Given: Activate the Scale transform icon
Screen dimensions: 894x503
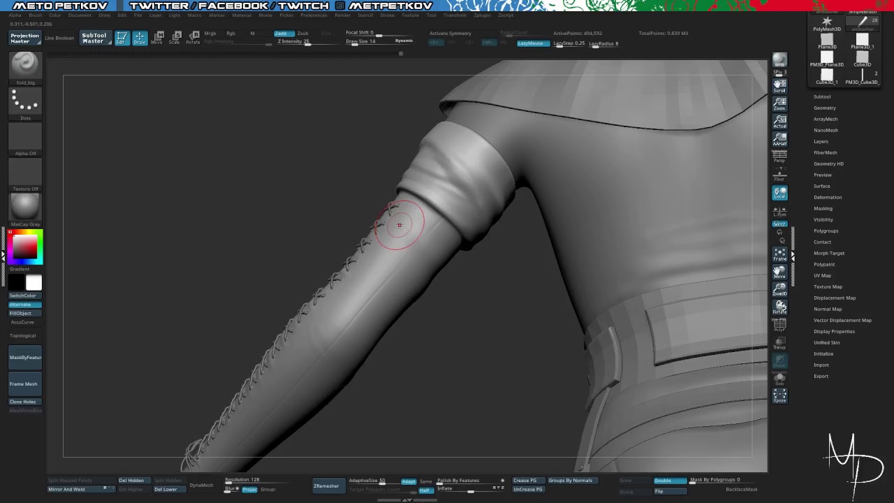Looking at the screenshot, I should click(175, 38).
